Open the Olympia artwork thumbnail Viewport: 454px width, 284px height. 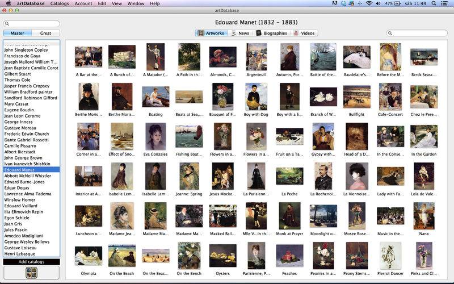coord(89,256)
